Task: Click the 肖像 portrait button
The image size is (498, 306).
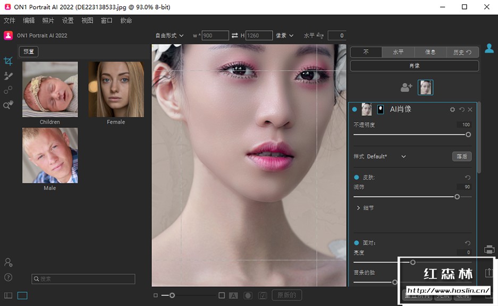Action: tap(415, 66)
